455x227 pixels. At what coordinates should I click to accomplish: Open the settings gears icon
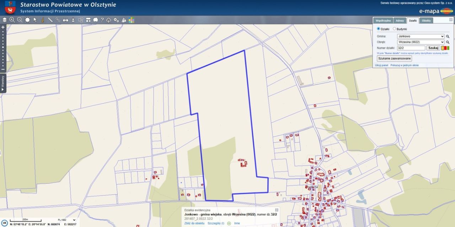[x=116, y=20]
